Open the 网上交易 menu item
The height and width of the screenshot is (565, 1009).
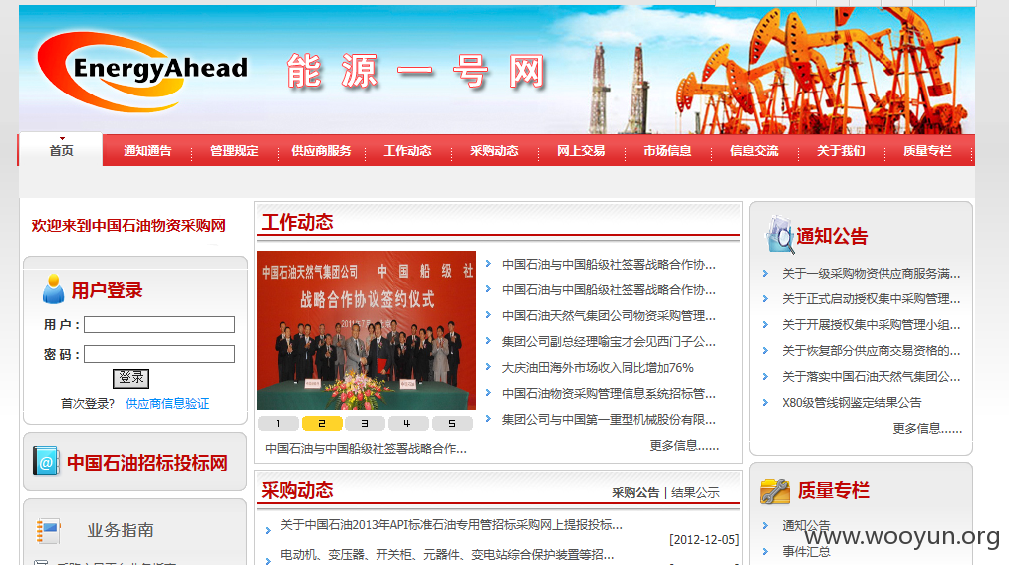click(581, 151)
